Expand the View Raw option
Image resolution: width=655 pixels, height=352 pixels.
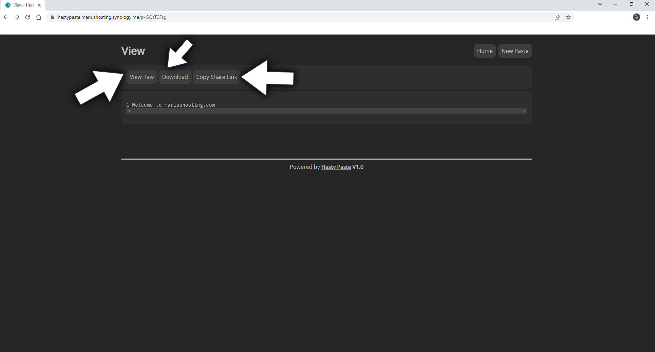click(142, 77)
